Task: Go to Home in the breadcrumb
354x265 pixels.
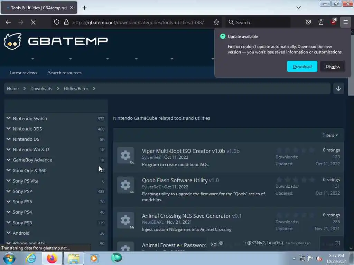Action: point(13,89)
